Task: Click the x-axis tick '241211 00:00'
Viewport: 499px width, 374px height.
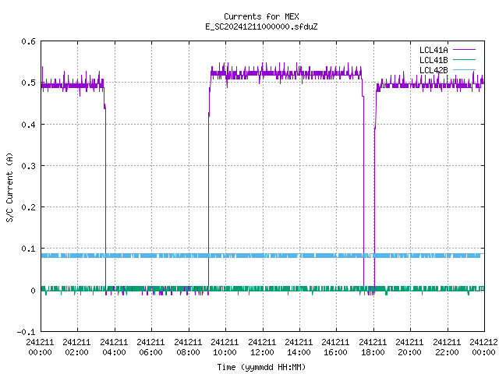Action: 40,348
